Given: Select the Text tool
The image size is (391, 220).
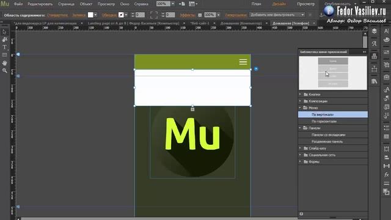Looking at the screenshot, I should [x=4, y=47].
